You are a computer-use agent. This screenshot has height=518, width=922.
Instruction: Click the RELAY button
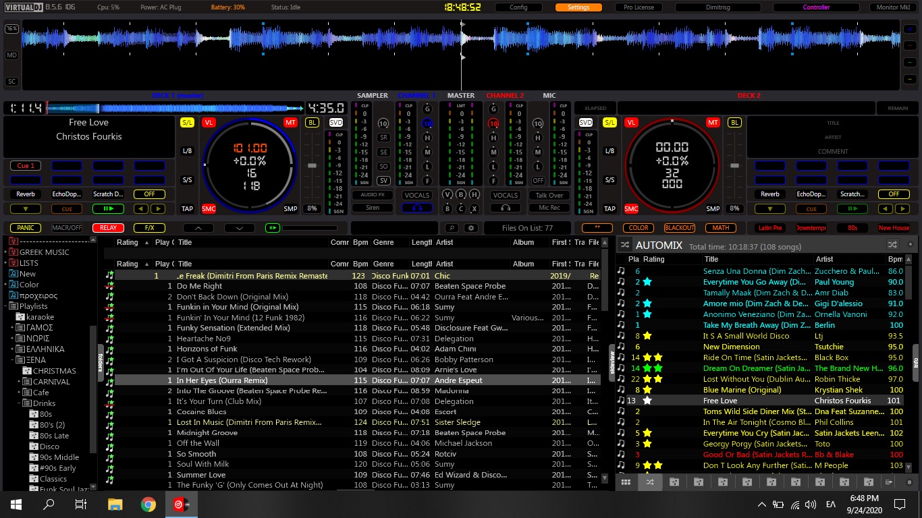[108, 228]
